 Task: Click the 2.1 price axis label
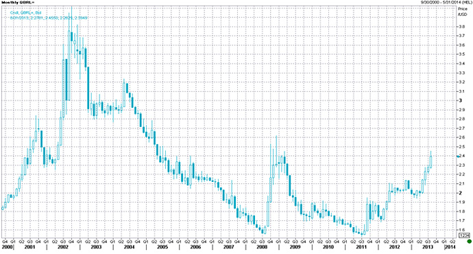click(461, 184)
